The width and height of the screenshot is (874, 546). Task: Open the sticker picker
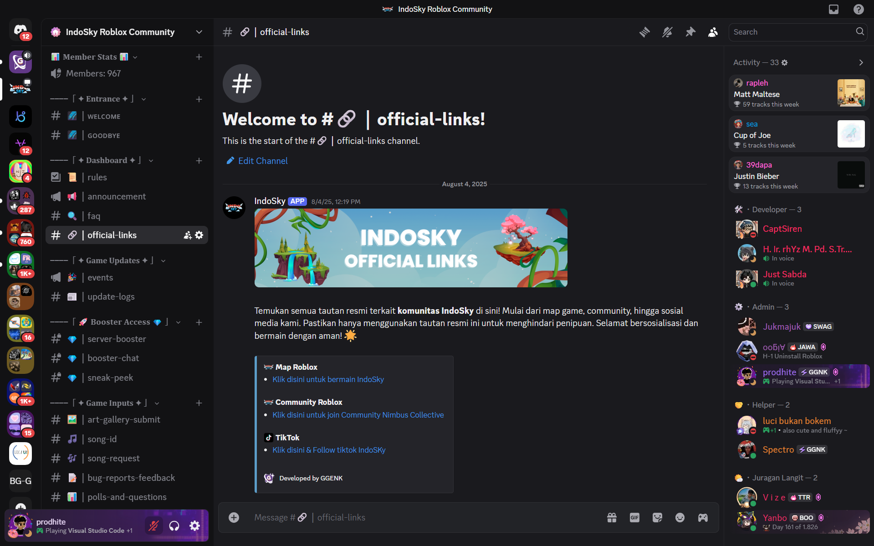657,517
